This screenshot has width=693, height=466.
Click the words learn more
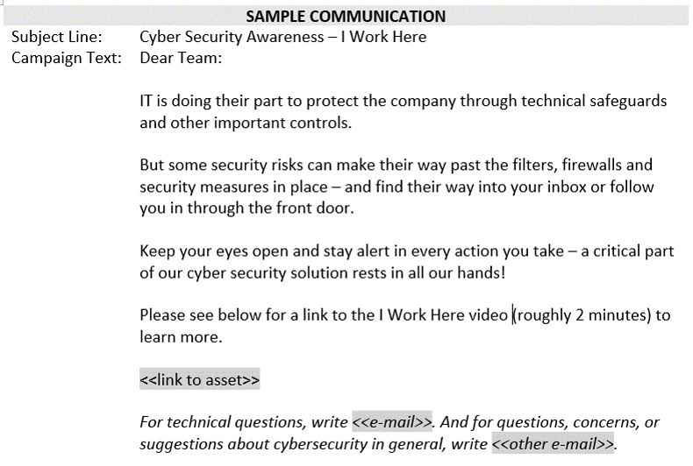(181, 336)
